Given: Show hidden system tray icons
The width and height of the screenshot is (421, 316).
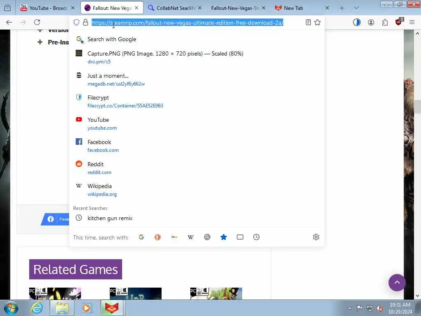Looking at the screenshot, I should (x=349, y=308).
